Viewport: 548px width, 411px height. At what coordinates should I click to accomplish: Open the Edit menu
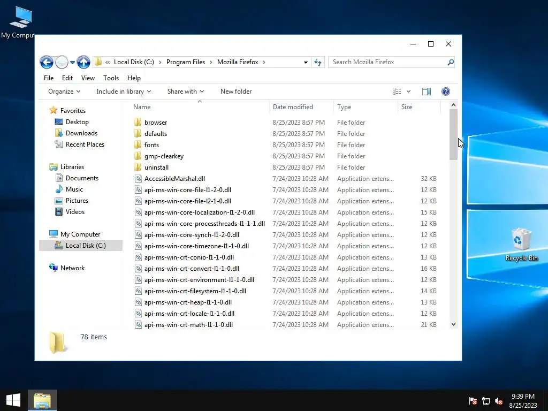tap(67, 78)
